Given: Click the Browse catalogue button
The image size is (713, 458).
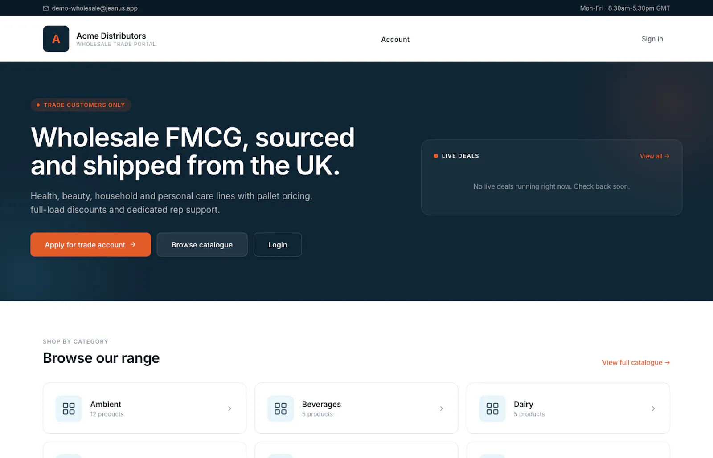Looking at the screenshot, I should click(x=202, y=245).
